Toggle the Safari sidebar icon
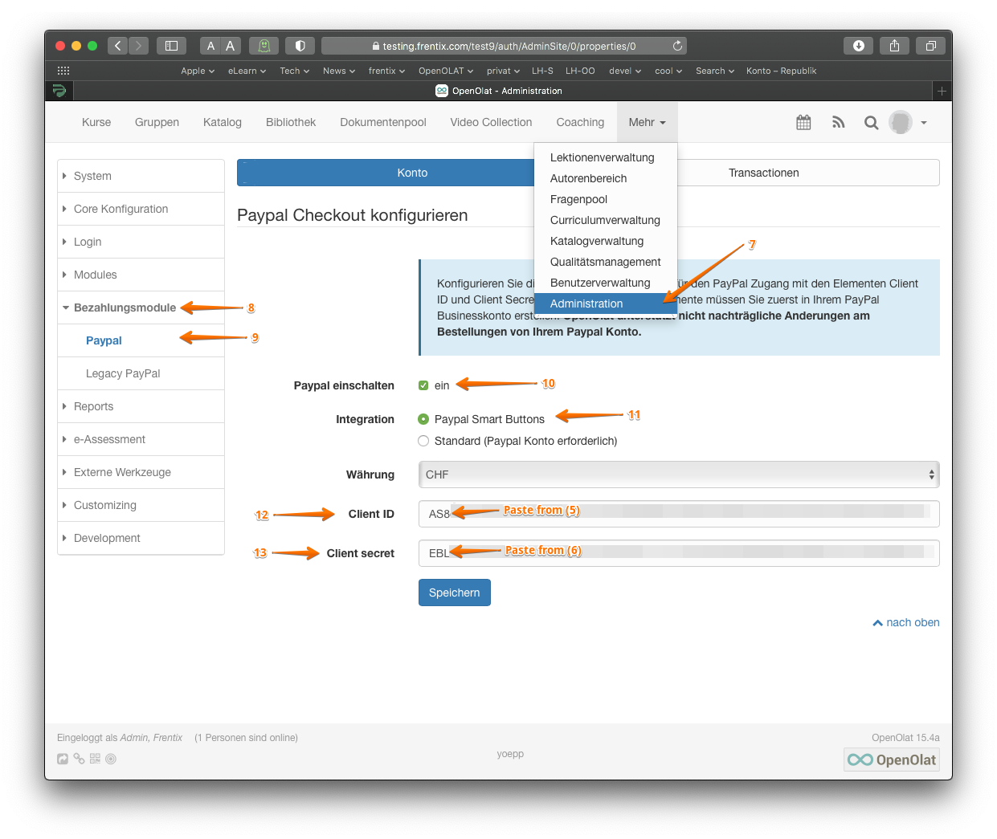The image size is (997, 839). [x=171, y=46]
